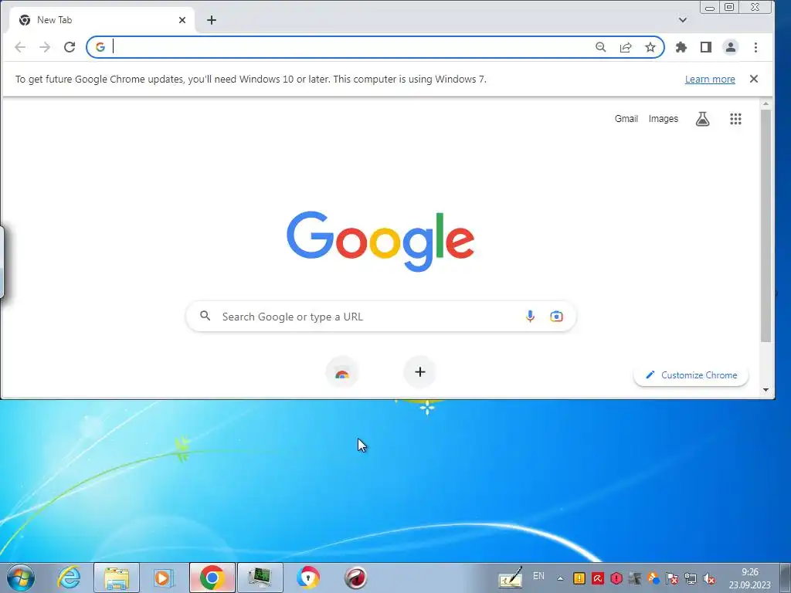Select the New Tab tab
Image resolution: width=791 pixels, height=593 pixels.
coord(102,20)
